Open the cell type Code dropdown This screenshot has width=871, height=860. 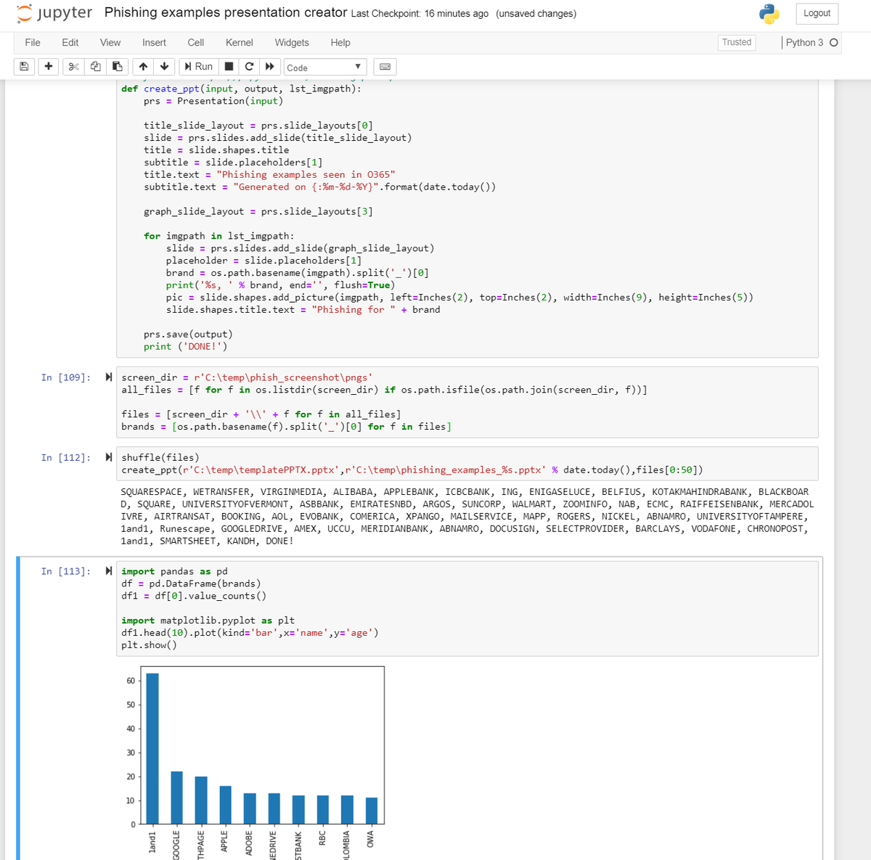325,67
